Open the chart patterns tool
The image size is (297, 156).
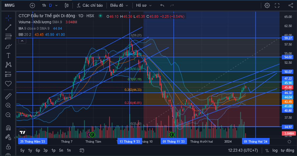tap(8, 65)
